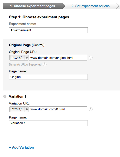Focus the Experiment name input field
The height and width of the screenshot is (157, 120).
pos(48,30)
